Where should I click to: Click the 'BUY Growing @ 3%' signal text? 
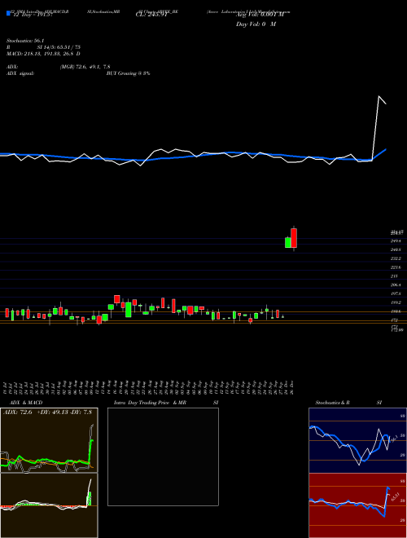coord(128,73)
